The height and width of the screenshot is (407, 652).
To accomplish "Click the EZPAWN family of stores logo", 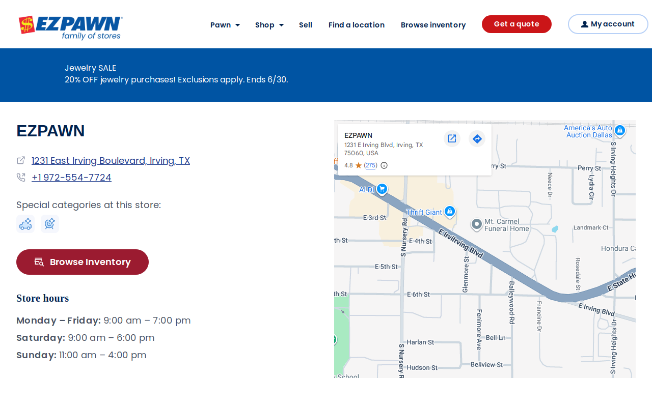I will [x=70, y=27].
